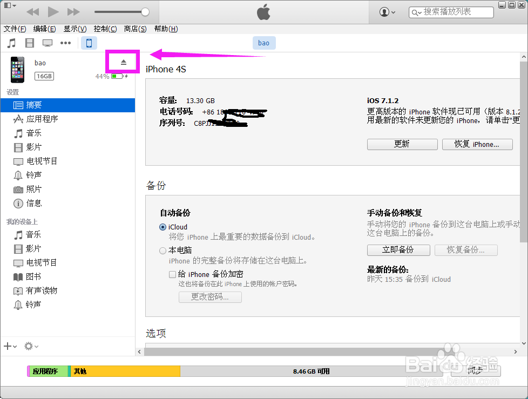The width and height of the screenshot is (528, 399).
Task: Open the 显示(V) menu
Action: pyautogui.click(x=75, y=29)
